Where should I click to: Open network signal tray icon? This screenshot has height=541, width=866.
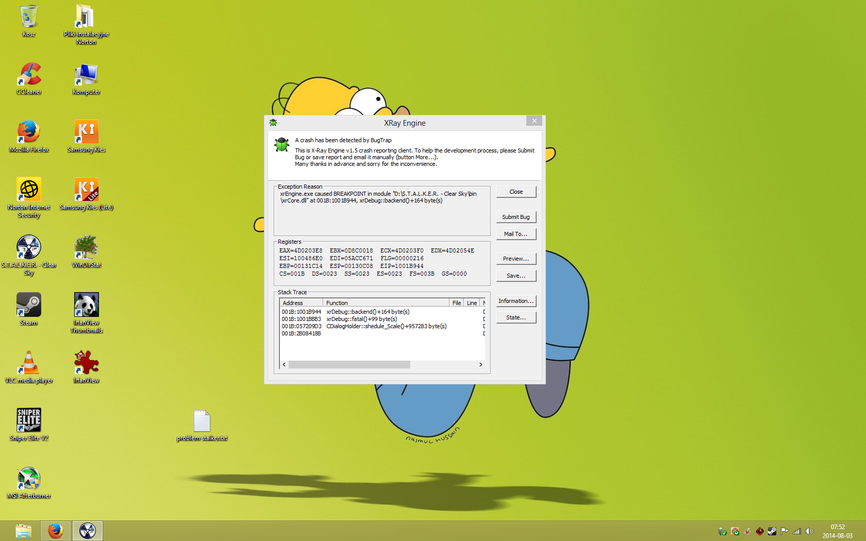797,531
